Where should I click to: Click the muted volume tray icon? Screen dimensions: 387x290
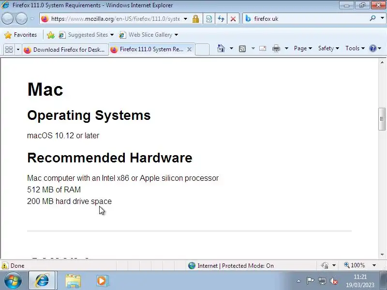click(333, 281)
